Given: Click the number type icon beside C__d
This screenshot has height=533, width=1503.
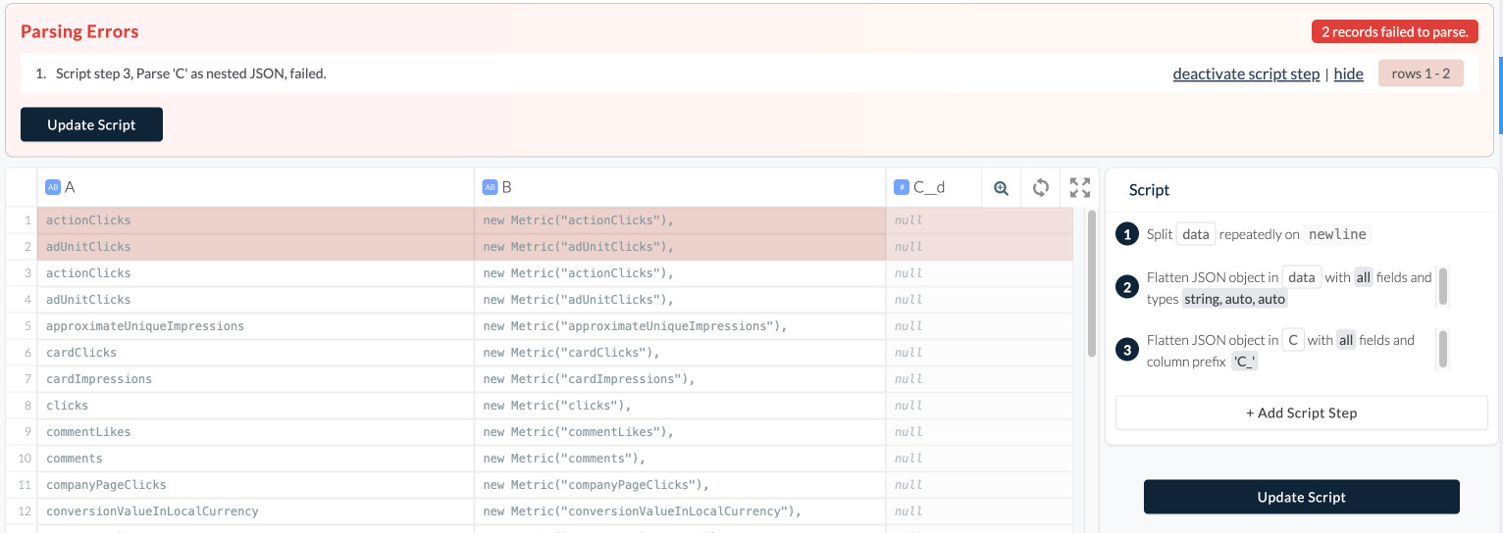Looking at the screenshot, I should (x=901, y=187).
